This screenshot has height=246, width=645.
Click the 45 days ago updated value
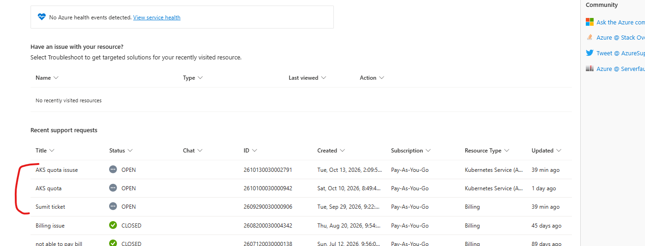tap(547, 226)
